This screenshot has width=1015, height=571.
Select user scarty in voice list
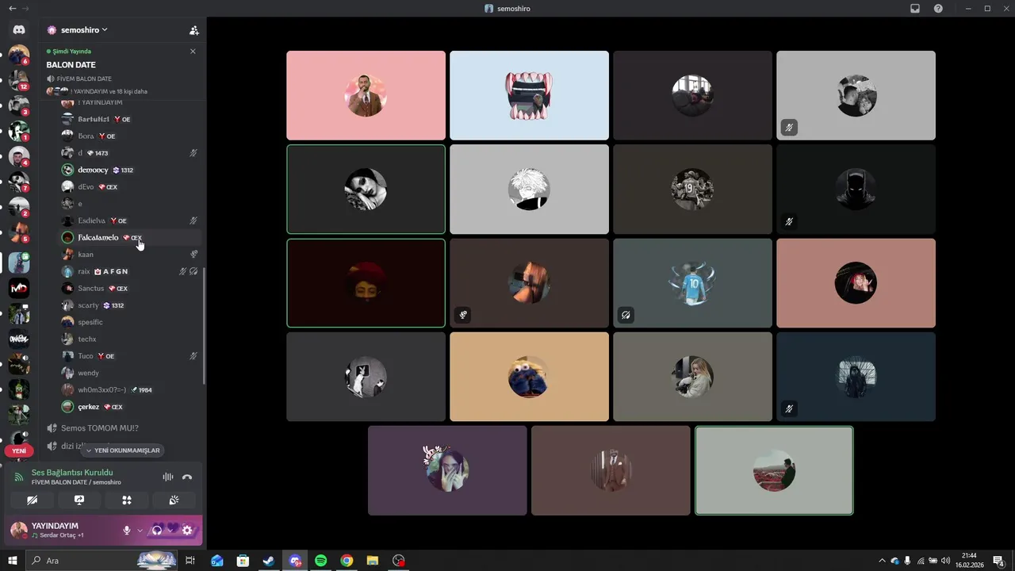click(131, 305)
